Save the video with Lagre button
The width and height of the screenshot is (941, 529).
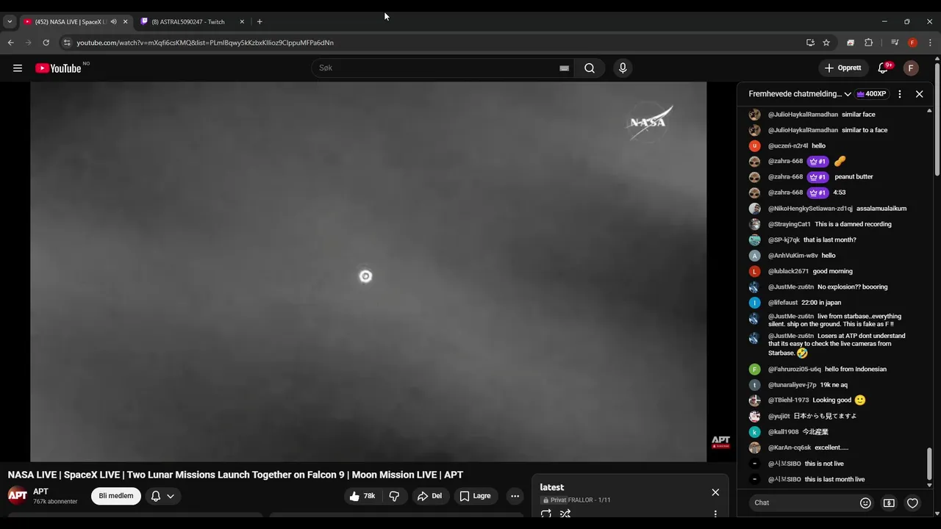click(x=475, y=496)
